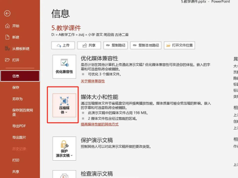The image size is (238, 178).
Task: Click the 复制本地路径 button
Action: click(x=146, y=45)
